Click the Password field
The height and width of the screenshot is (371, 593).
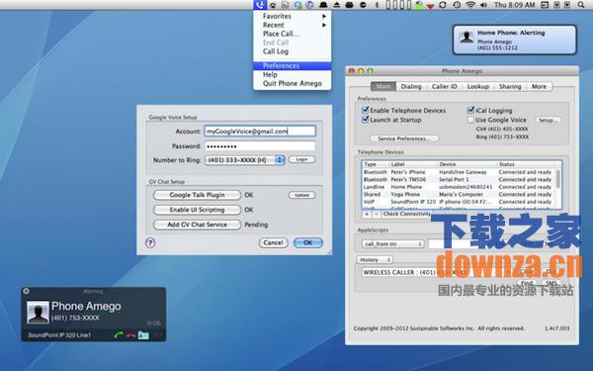[x=260, y=146]
